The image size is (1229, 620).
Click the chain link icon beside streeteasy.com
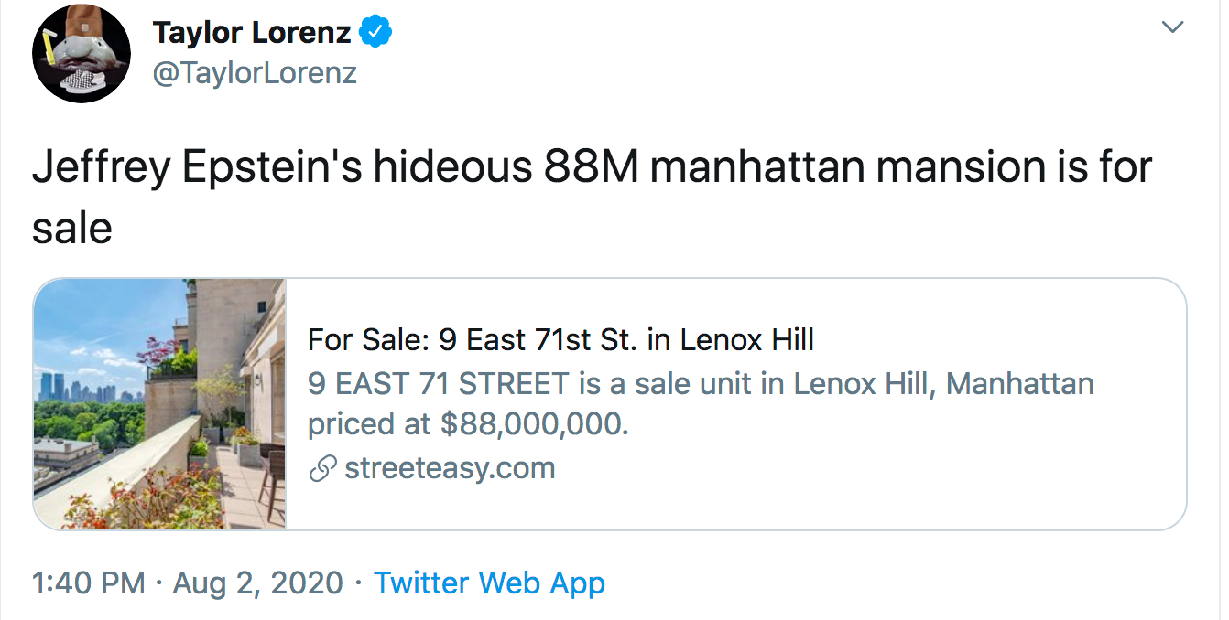322,469
